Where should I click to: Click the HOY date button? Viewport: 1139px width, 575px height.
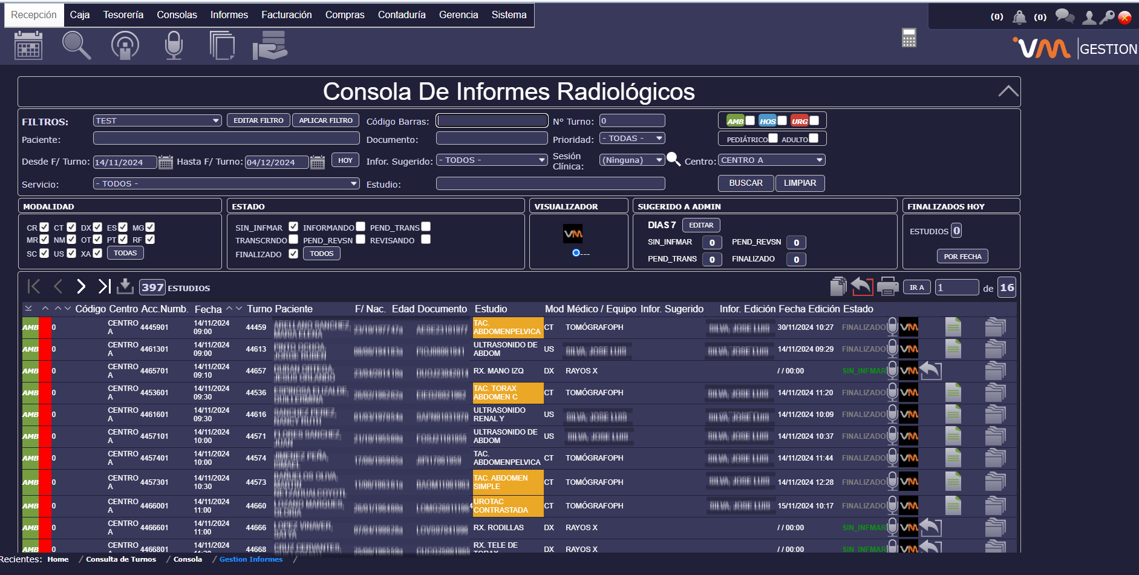tap(345, 160)
